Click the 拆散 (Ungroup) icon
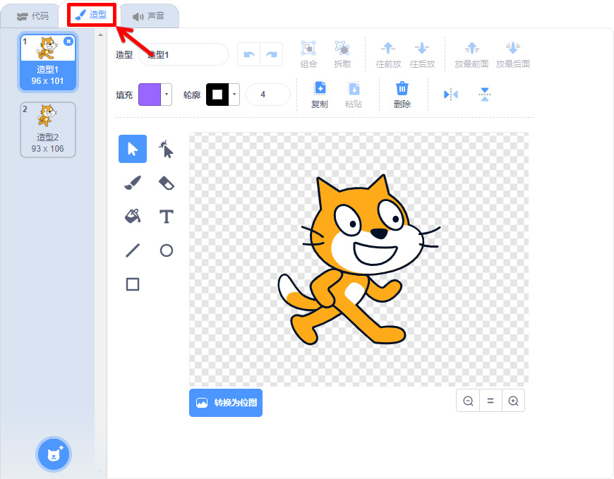Viewport: 614px width, 479px height. point(342,48)
